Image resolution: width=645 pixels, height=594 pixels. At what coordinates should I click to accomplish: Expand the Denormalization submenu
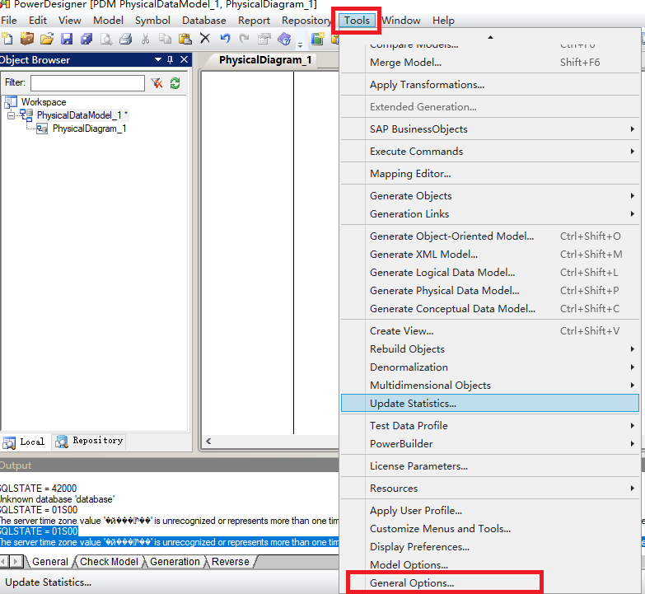[490, 367]
